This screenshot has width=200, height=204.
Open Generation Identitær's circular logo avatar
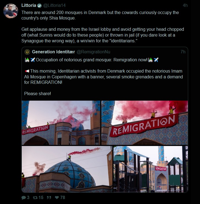[x=27, y=52]
